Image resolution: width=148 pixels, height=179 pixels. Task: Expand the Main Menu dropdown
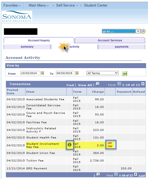(x=39, y=5)
